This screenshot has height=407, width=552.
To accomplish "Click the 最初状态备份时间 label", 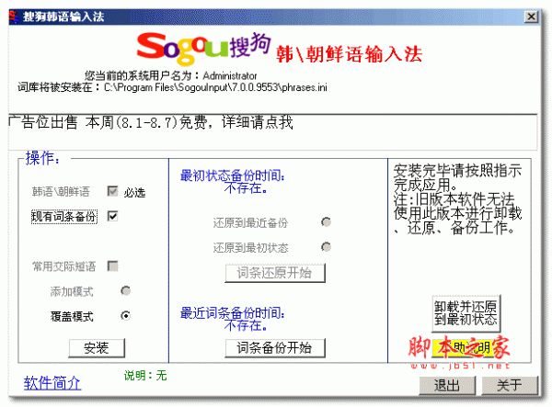I will [233, 175].
